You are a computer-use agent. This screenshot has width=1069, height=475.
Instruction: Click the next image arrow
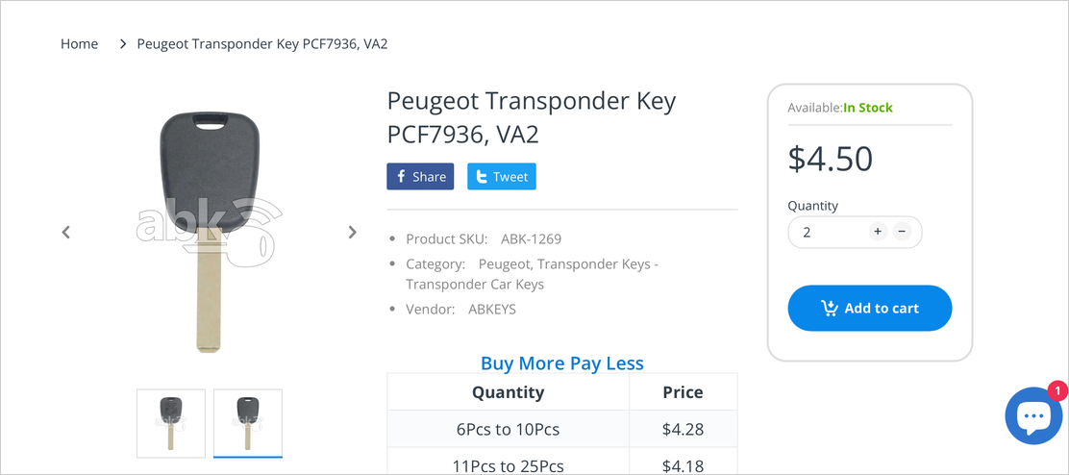352,232
